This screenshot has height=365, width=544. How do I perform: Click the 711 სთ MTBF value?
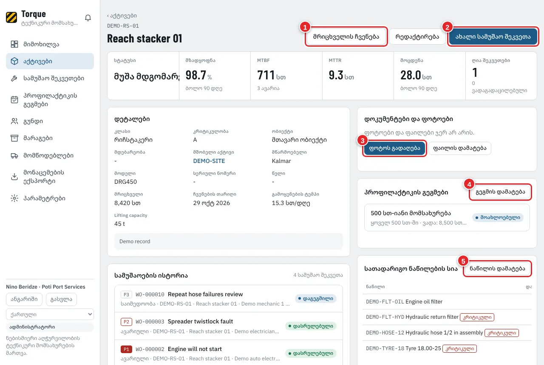coord(271,76)
